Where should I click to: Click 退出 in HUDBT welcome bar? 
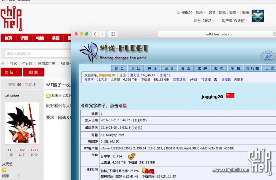coord(122,75)
